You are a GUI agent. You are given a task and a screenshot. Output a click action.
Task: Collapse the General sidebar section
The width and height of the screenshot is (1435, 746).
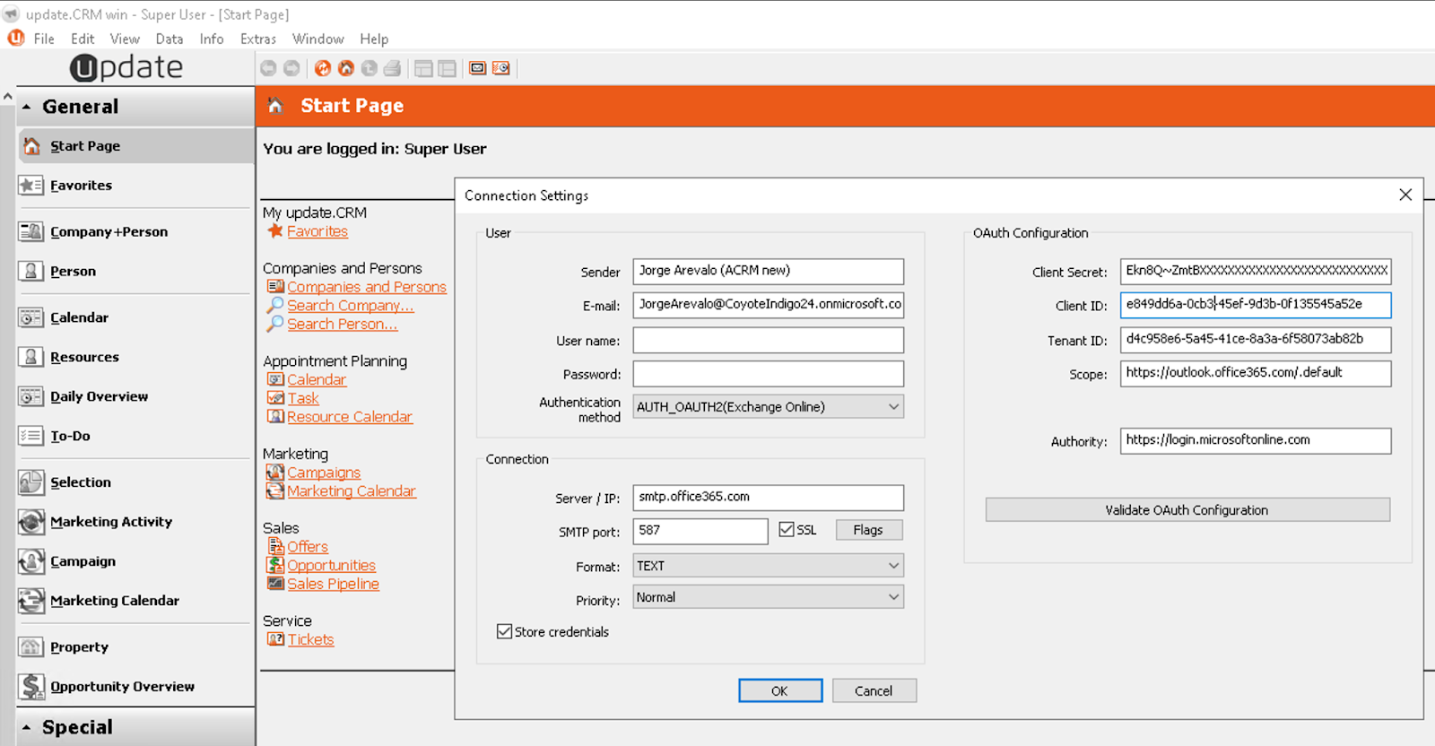click(135, 107)
